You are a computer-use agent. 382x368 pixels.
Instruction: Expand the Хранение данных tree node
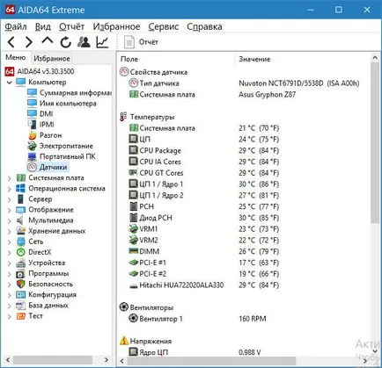(x=9, y=231)
